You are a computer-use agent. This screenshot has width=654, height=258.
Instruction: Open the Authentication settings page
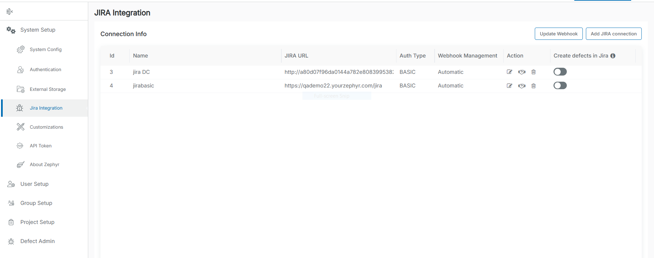click(45, 69)
